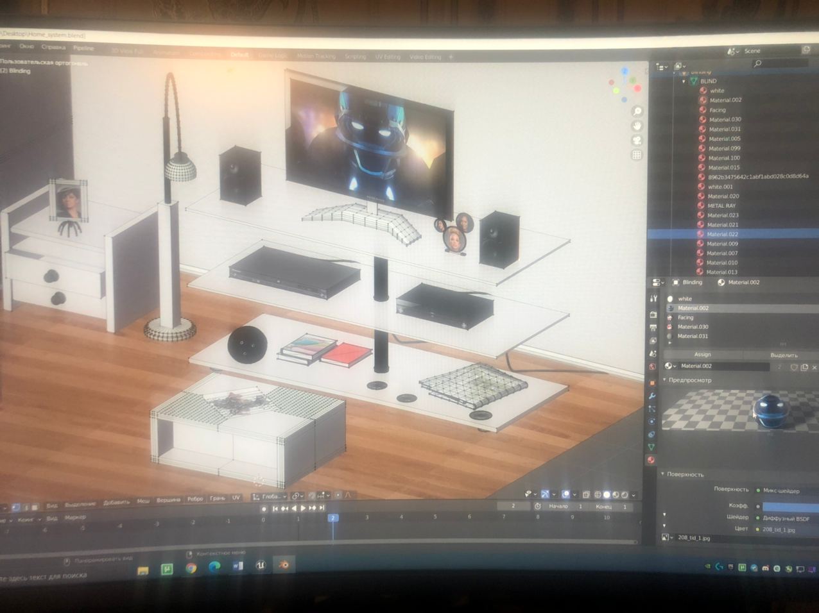Click the viewport pan hand gizmo

[x=637, y=126]
